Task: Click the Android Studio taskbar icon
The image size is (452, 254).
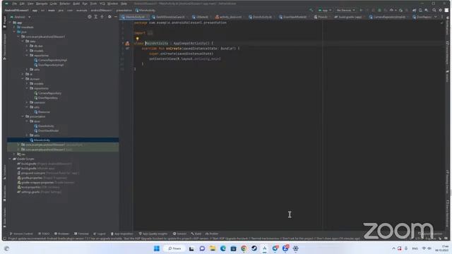Action: 264,248
